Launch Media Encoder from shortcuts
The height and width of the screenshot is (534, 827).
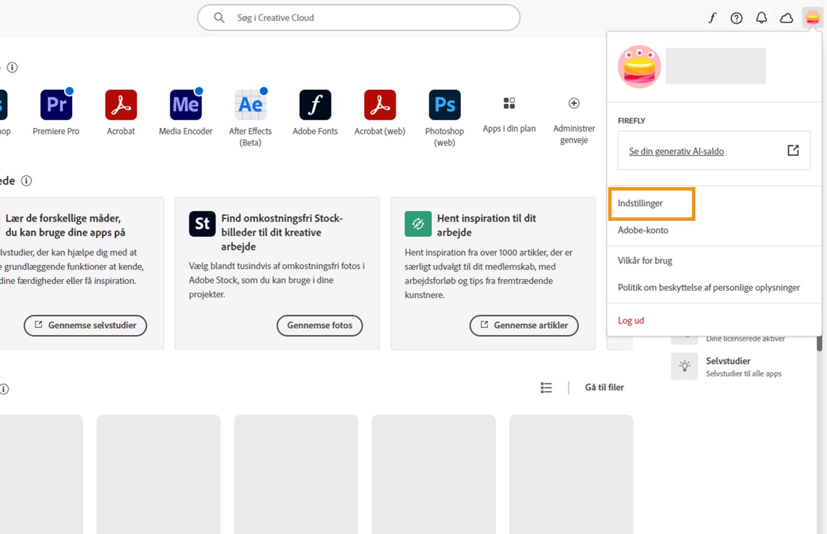click(x=185, y=105)
